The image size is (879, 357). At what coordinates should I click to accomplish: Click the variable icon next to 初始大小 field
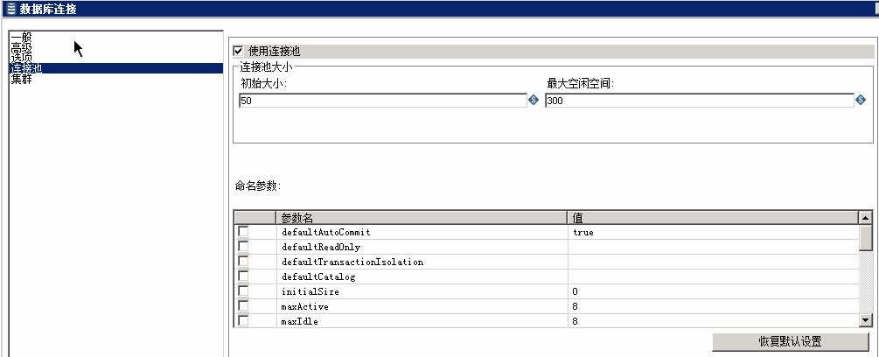click(534, 101)
